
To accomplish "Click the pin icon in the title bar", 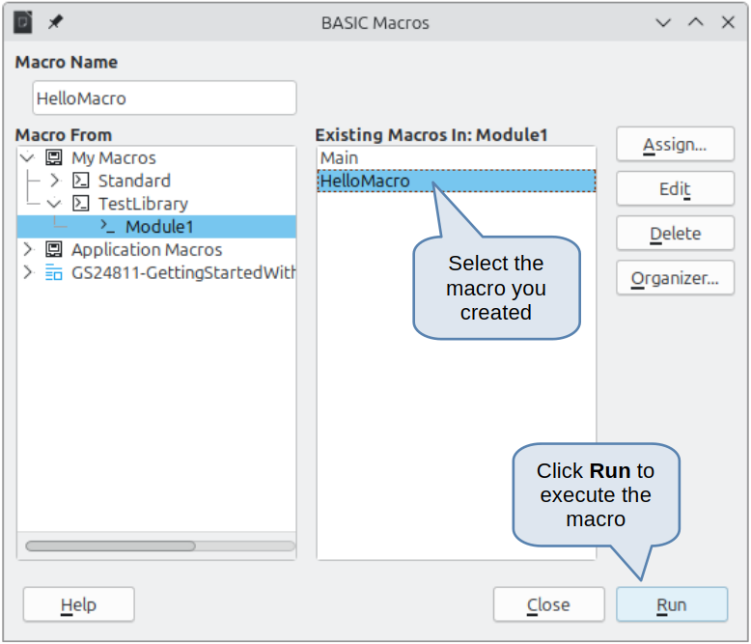I will [x=55, y=22].
